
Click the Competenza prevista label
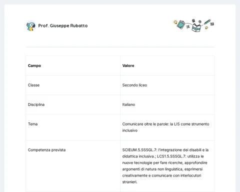pos(46,150)
